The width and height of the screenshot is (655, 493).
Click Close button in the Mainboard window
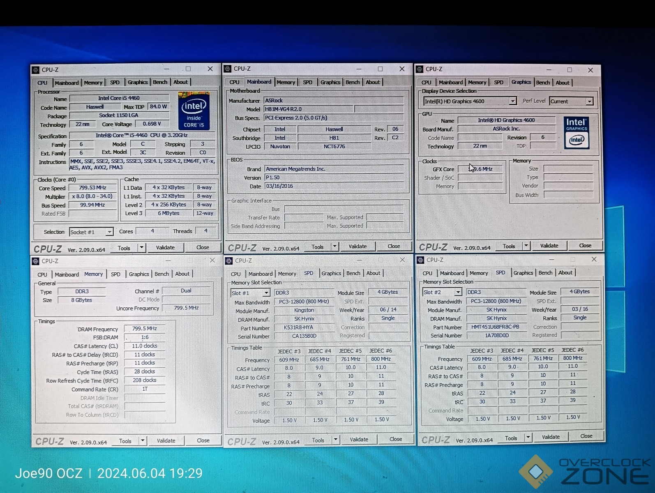[x=394, y=246]
